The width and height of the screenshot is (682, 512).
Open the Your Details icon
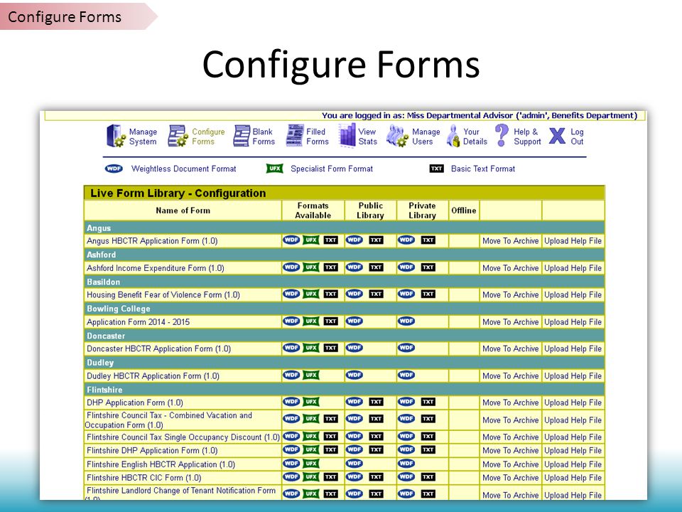[x=453, y=136]
